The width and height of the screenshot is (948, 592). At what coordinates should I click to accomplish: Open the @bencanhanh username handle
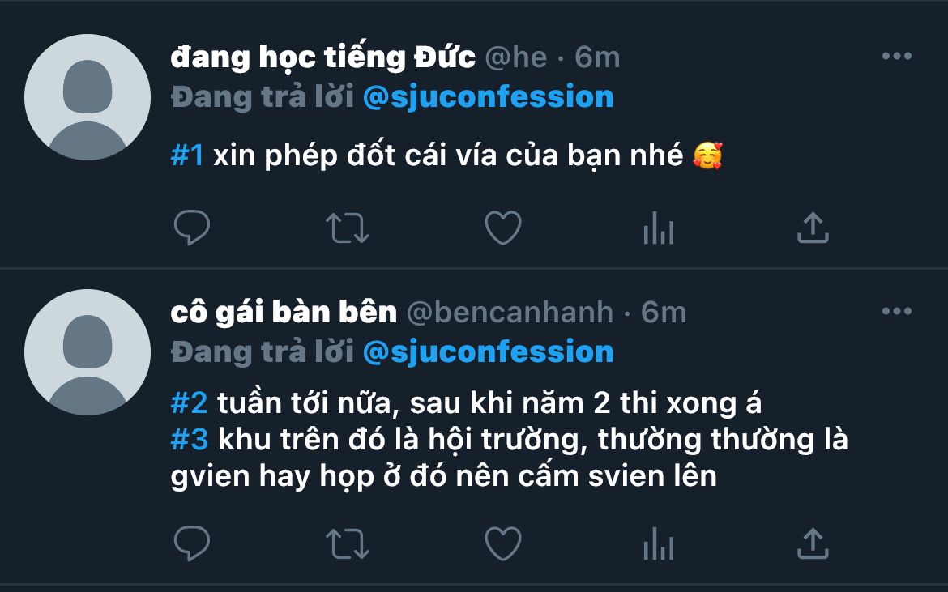(x=510, y=313)
